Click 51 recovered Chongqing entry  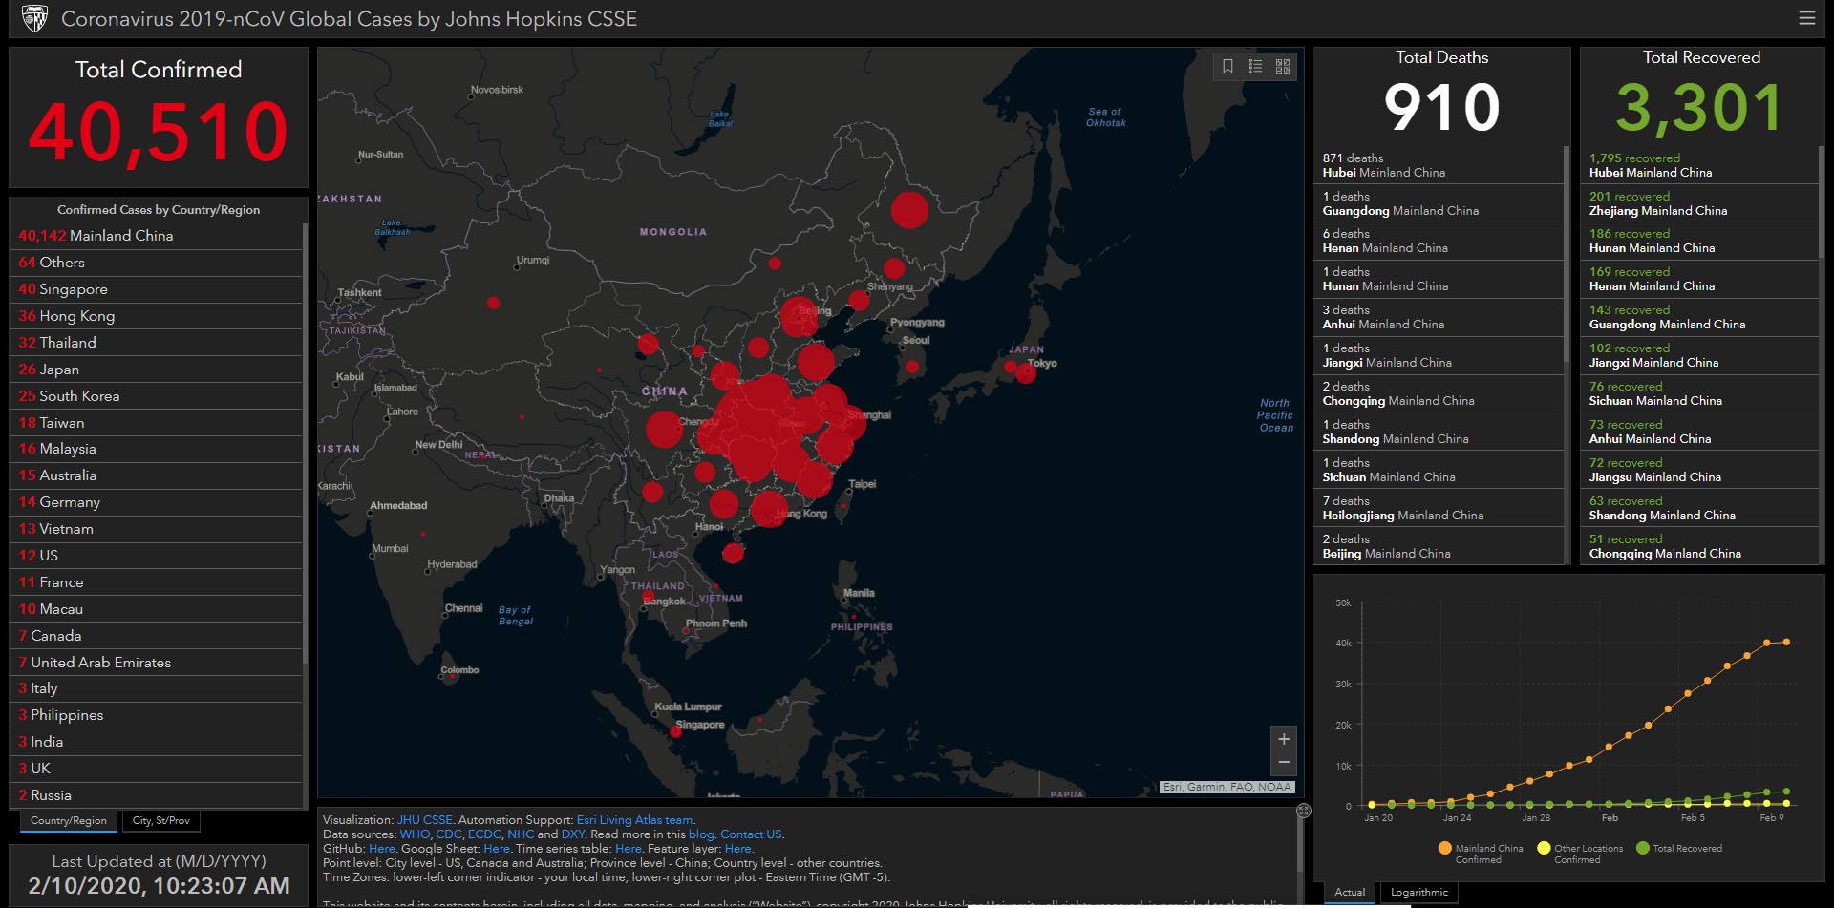(x=1701, y=546)
